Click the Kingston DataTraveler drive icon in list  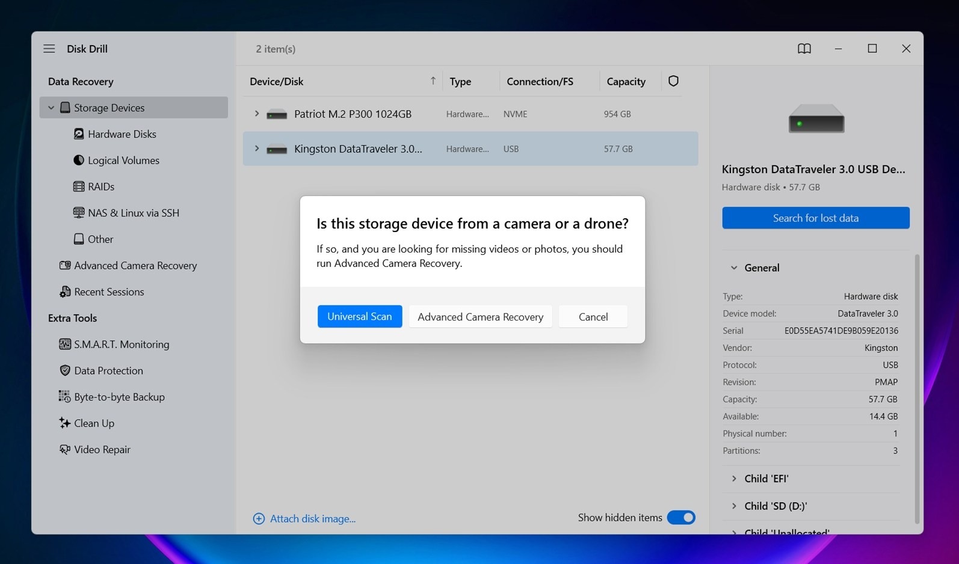pyautogui.click(x=277, y=149)
